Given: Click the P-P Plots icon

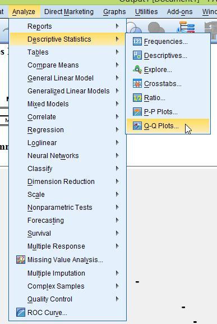Looking at the screenshot, I should click(137, 112).
